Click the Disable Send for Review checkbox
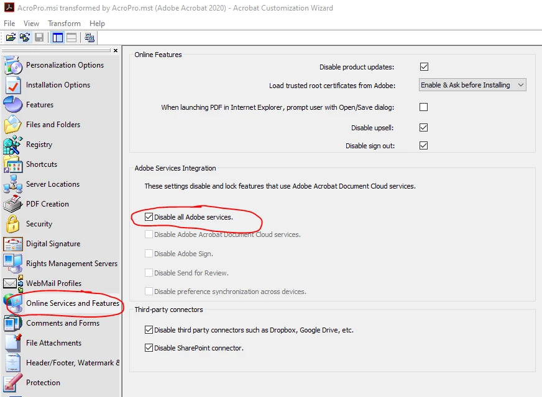542x397 pixels. (x=149, y=272)
